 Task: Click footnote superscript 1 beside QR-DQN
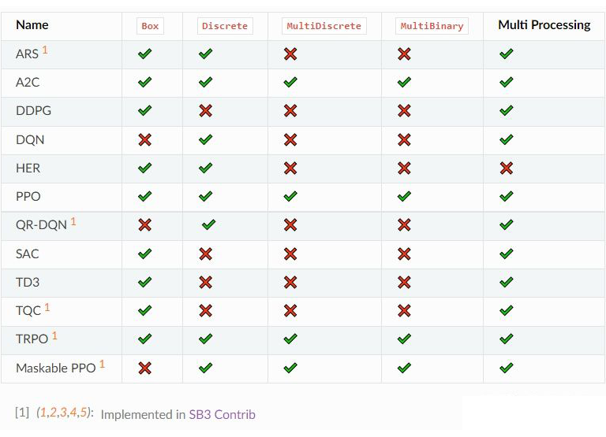[x=73, y=221]
